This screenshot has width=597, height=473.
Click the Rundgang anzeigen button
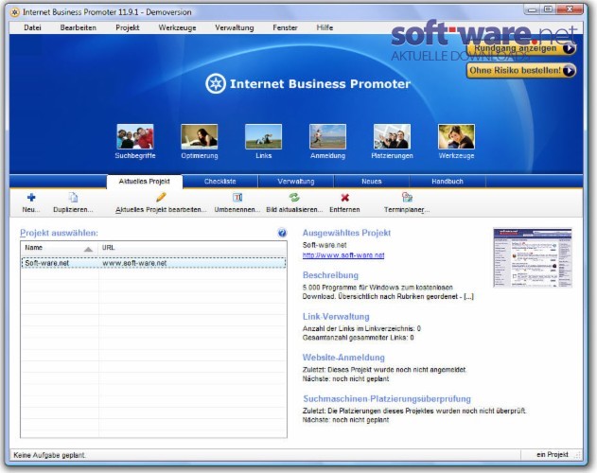pos(521,48)
